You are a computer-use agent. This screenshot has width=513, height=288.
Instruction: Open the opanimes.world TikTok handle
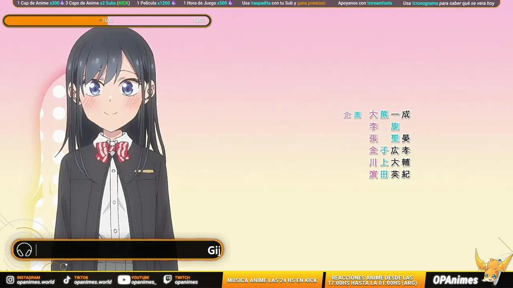93,282
